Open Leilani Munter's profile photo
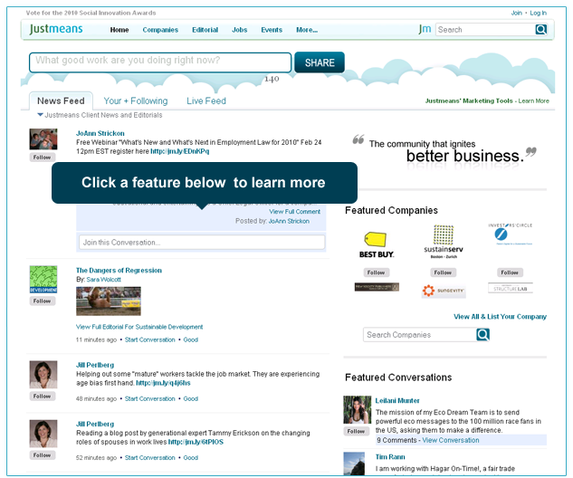Screen dimensions: 573x478 point(357,410)
